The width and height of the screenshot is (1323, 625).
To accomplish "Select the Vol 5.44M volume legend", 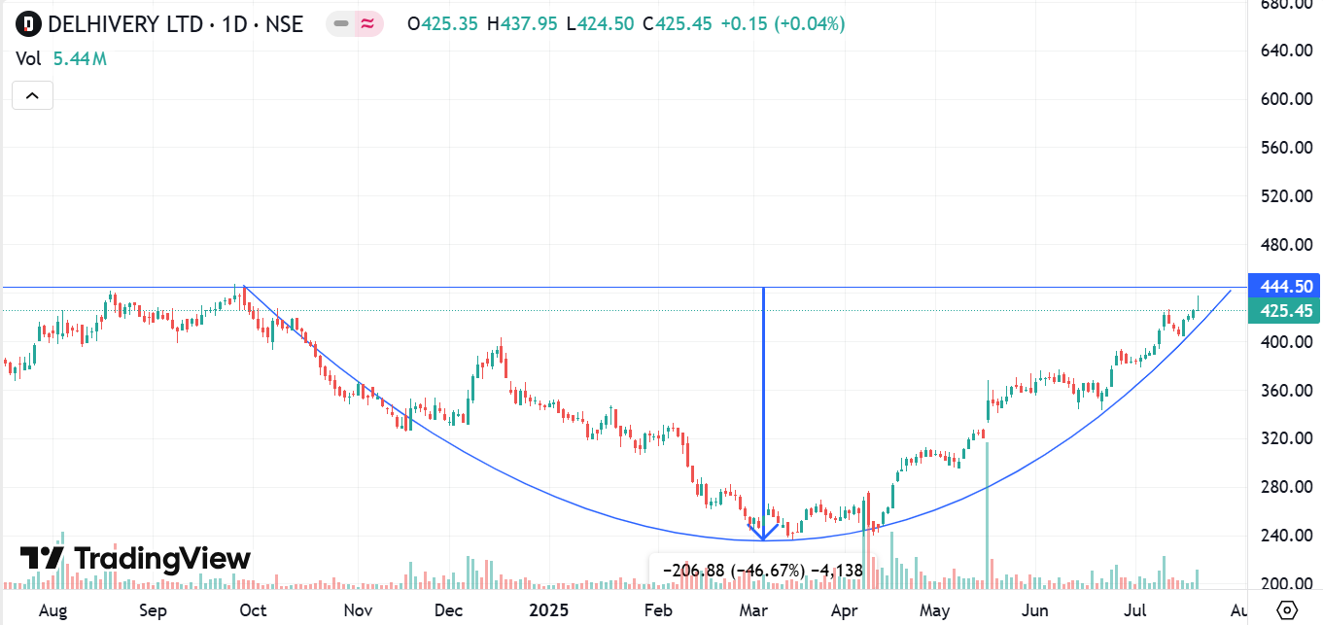I will click(x=60, y=59).
